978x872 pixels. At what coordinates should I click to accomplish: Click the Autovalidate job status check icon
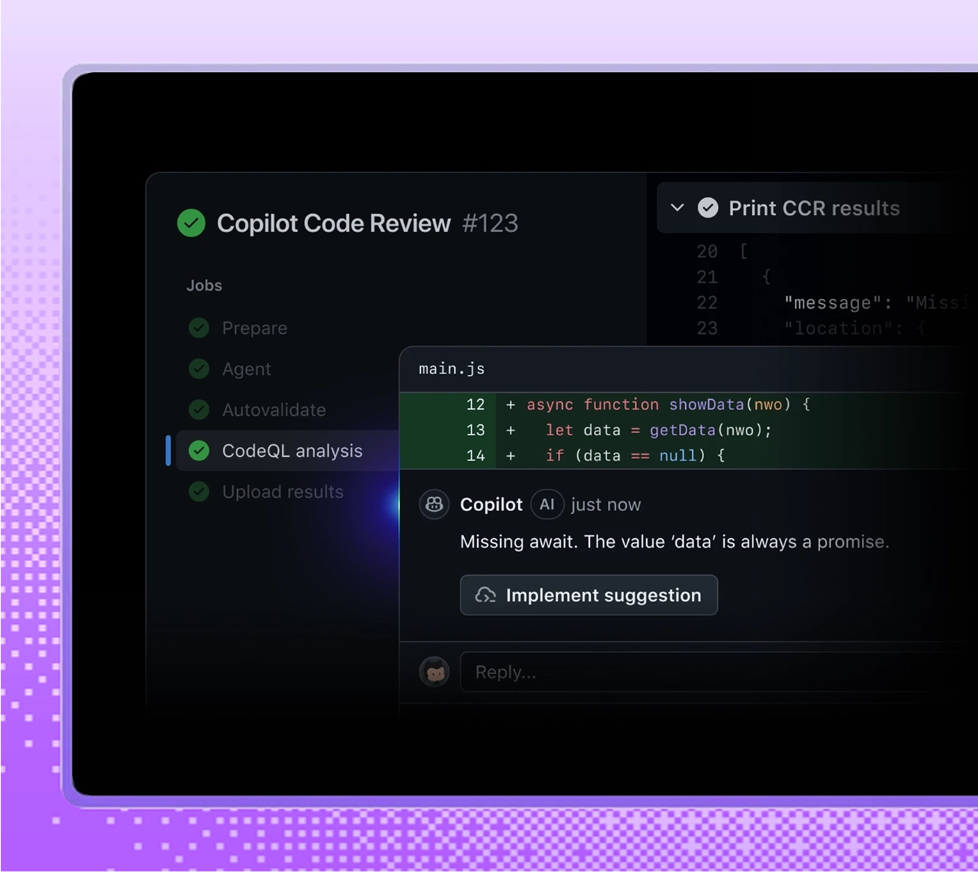tap(199, 410)
